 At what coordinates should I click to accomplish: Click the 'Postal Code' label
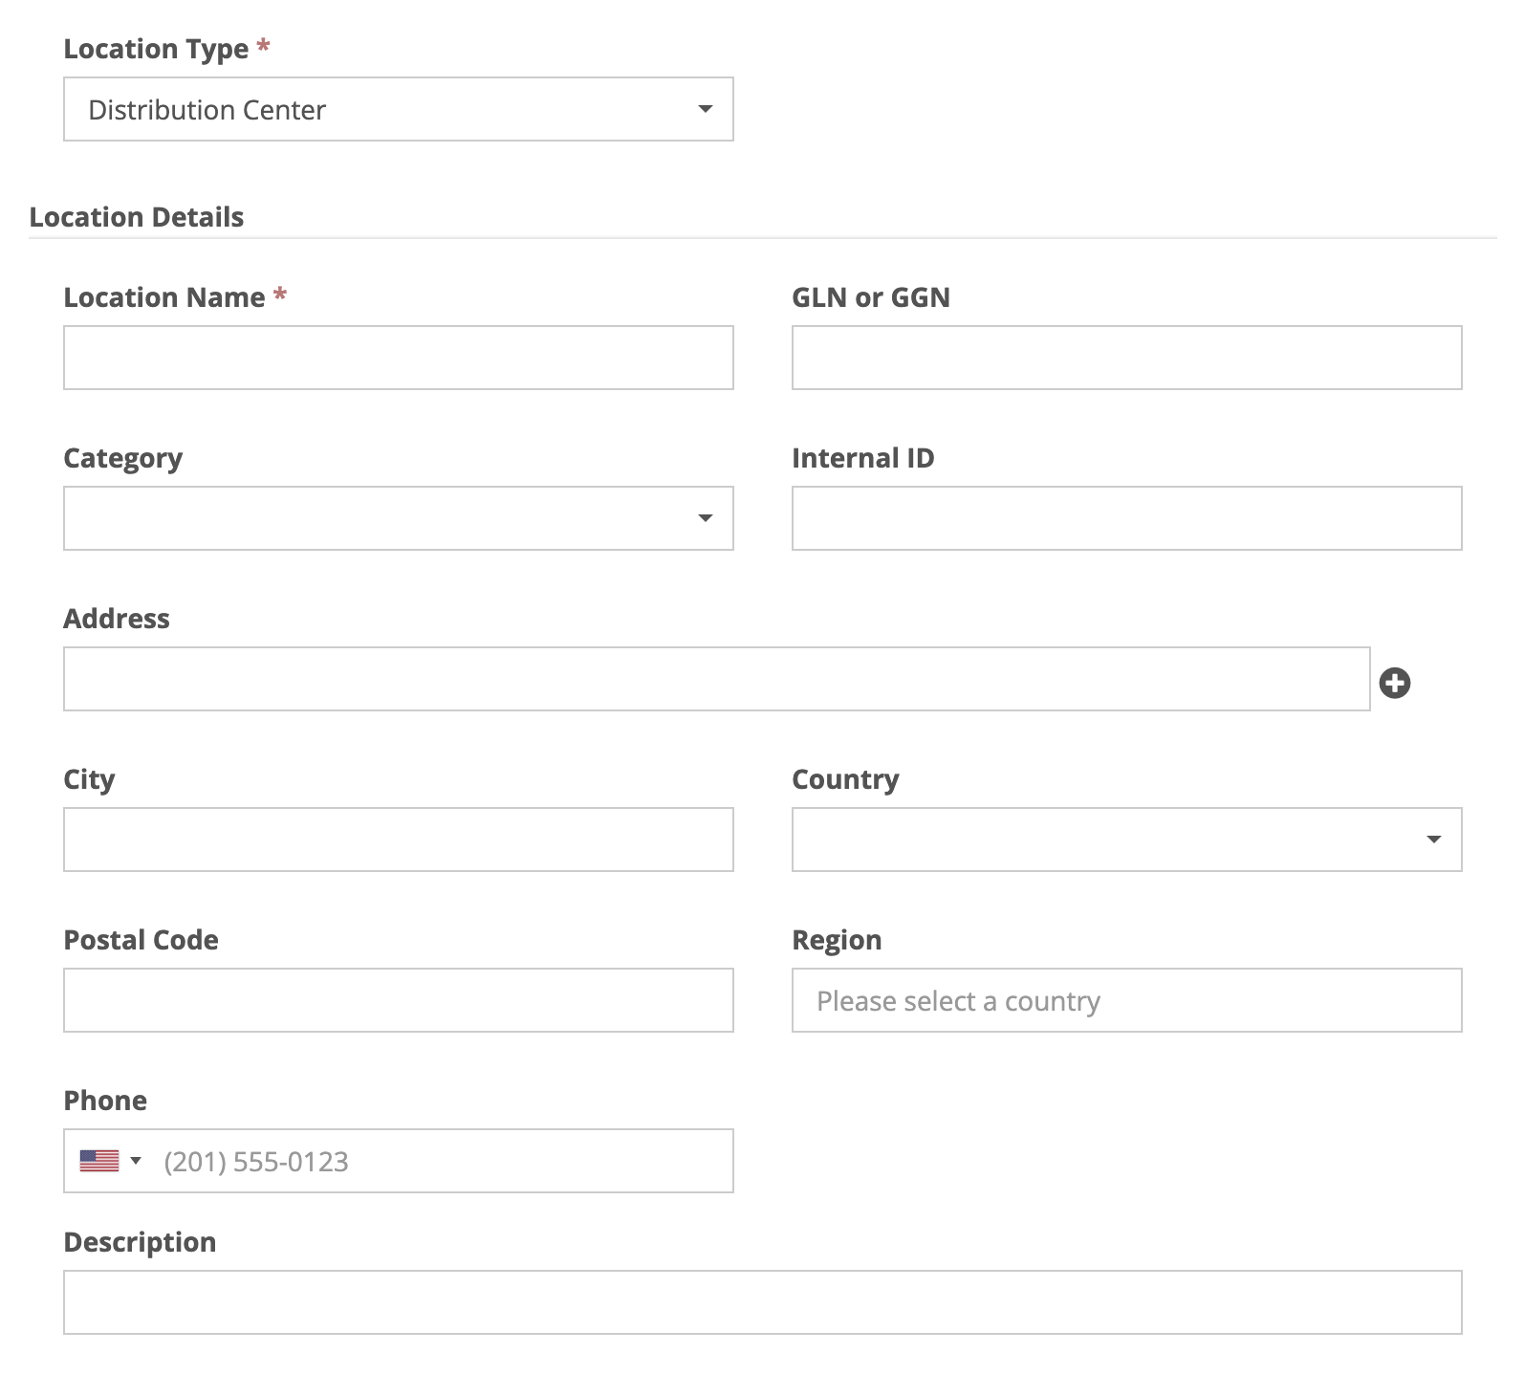[142, 940]
